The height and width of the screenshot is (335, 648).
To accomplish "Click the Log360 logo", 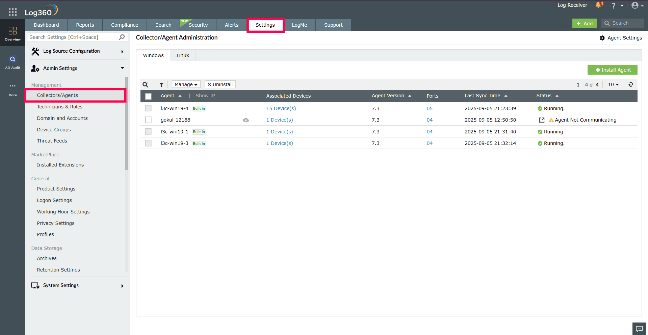I will 41,10.
